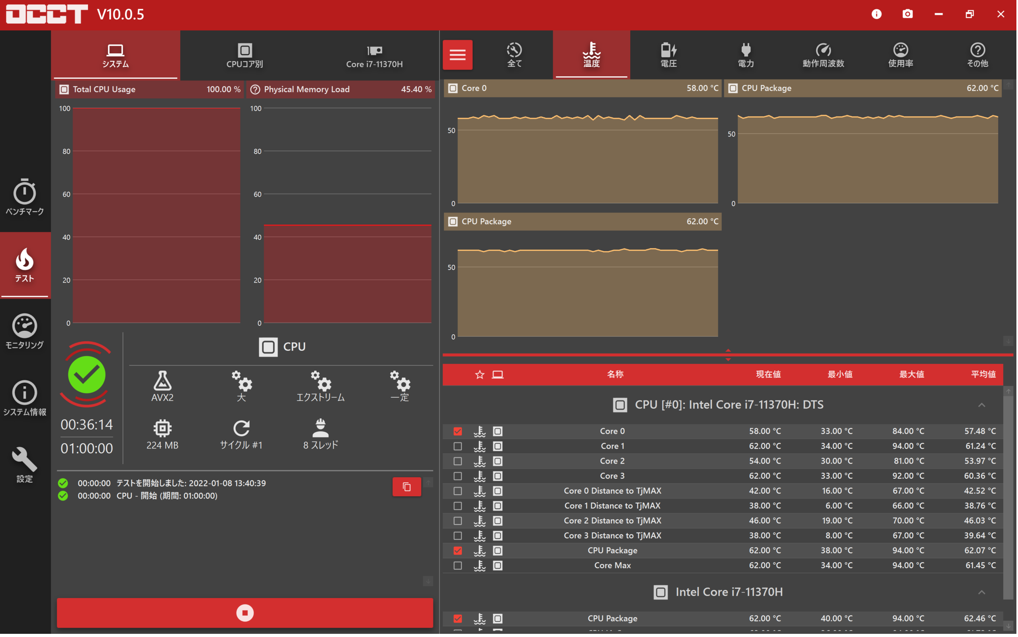The height and width of the screenshot is (637, 1018).
Task: Open the 電力 power tab
Action: click(x=746, y=55)
